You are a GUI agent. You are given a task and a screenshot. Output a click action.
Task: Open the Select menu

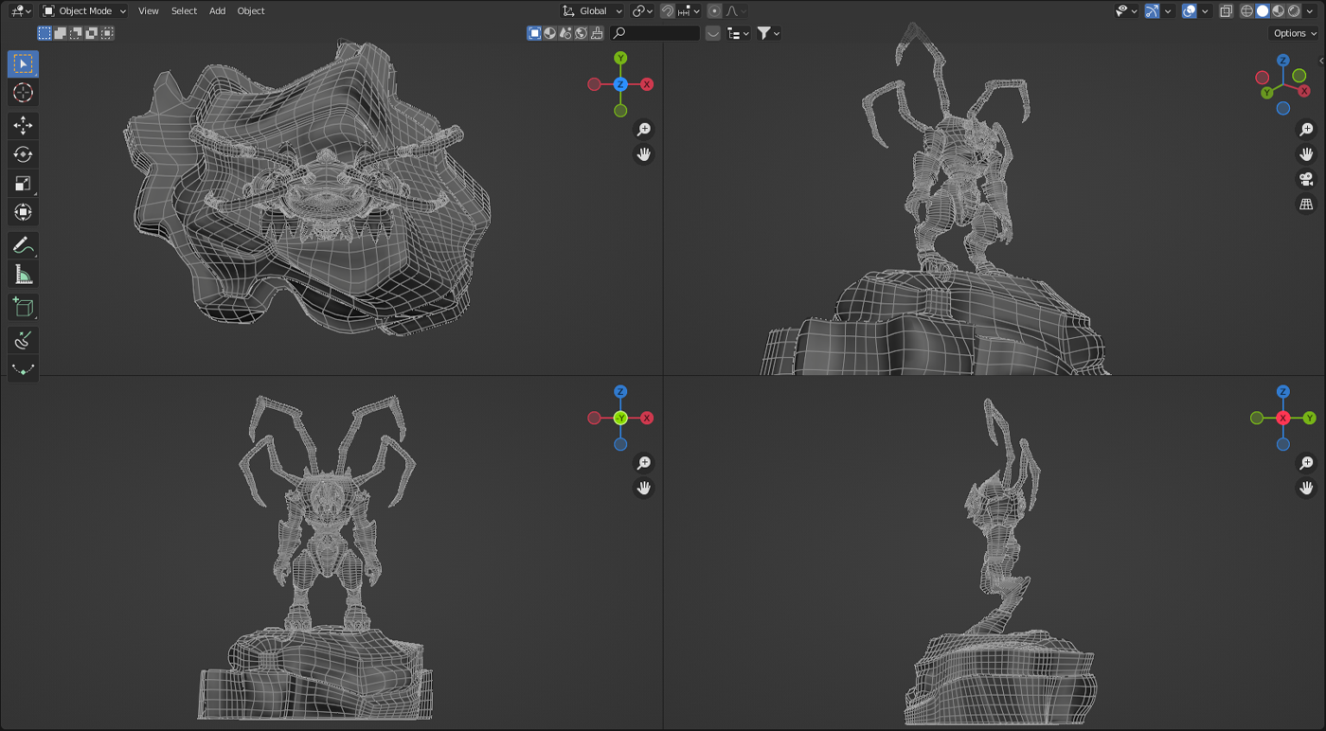point(184,11)
